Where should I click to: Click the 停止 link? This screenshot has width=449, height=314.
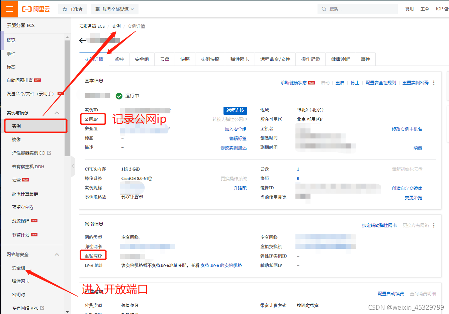[355, 83]
